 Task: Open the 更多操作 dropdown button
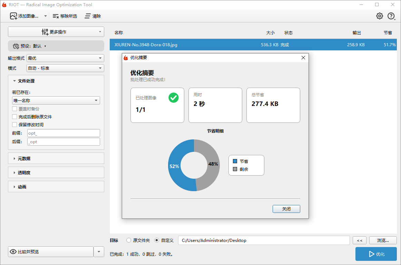pyautogui.click(x=56, y=32)
